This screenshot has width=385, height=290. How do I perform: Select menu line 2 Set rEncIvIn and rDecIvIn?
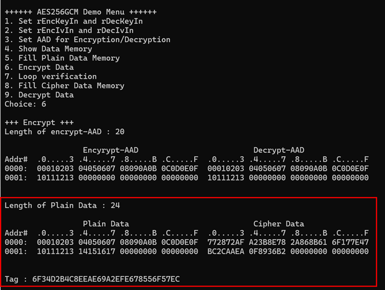coord(69,31)
